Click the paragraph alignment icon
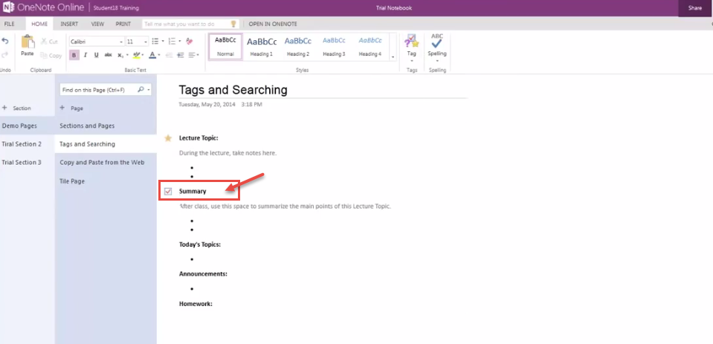The width and height of the screenshot is (713, 344). click(191, 55)
